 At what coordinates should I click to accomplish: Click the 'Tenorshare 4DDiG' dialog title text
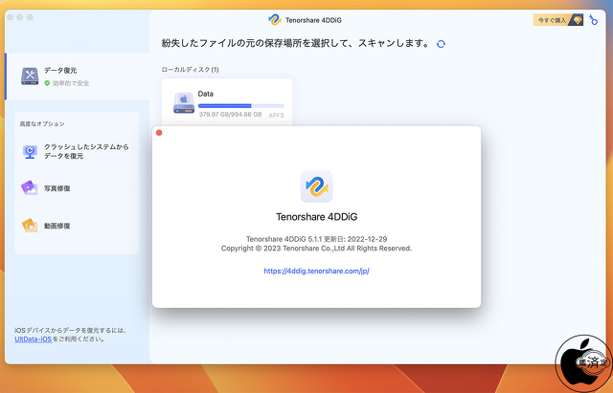[x=317, y=217]
